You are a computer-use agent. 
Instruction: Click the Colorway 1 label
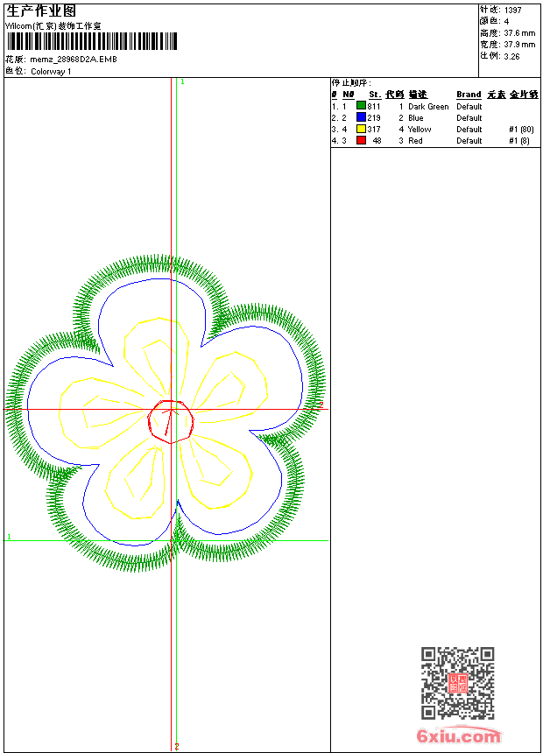click(x=51, y=72)
